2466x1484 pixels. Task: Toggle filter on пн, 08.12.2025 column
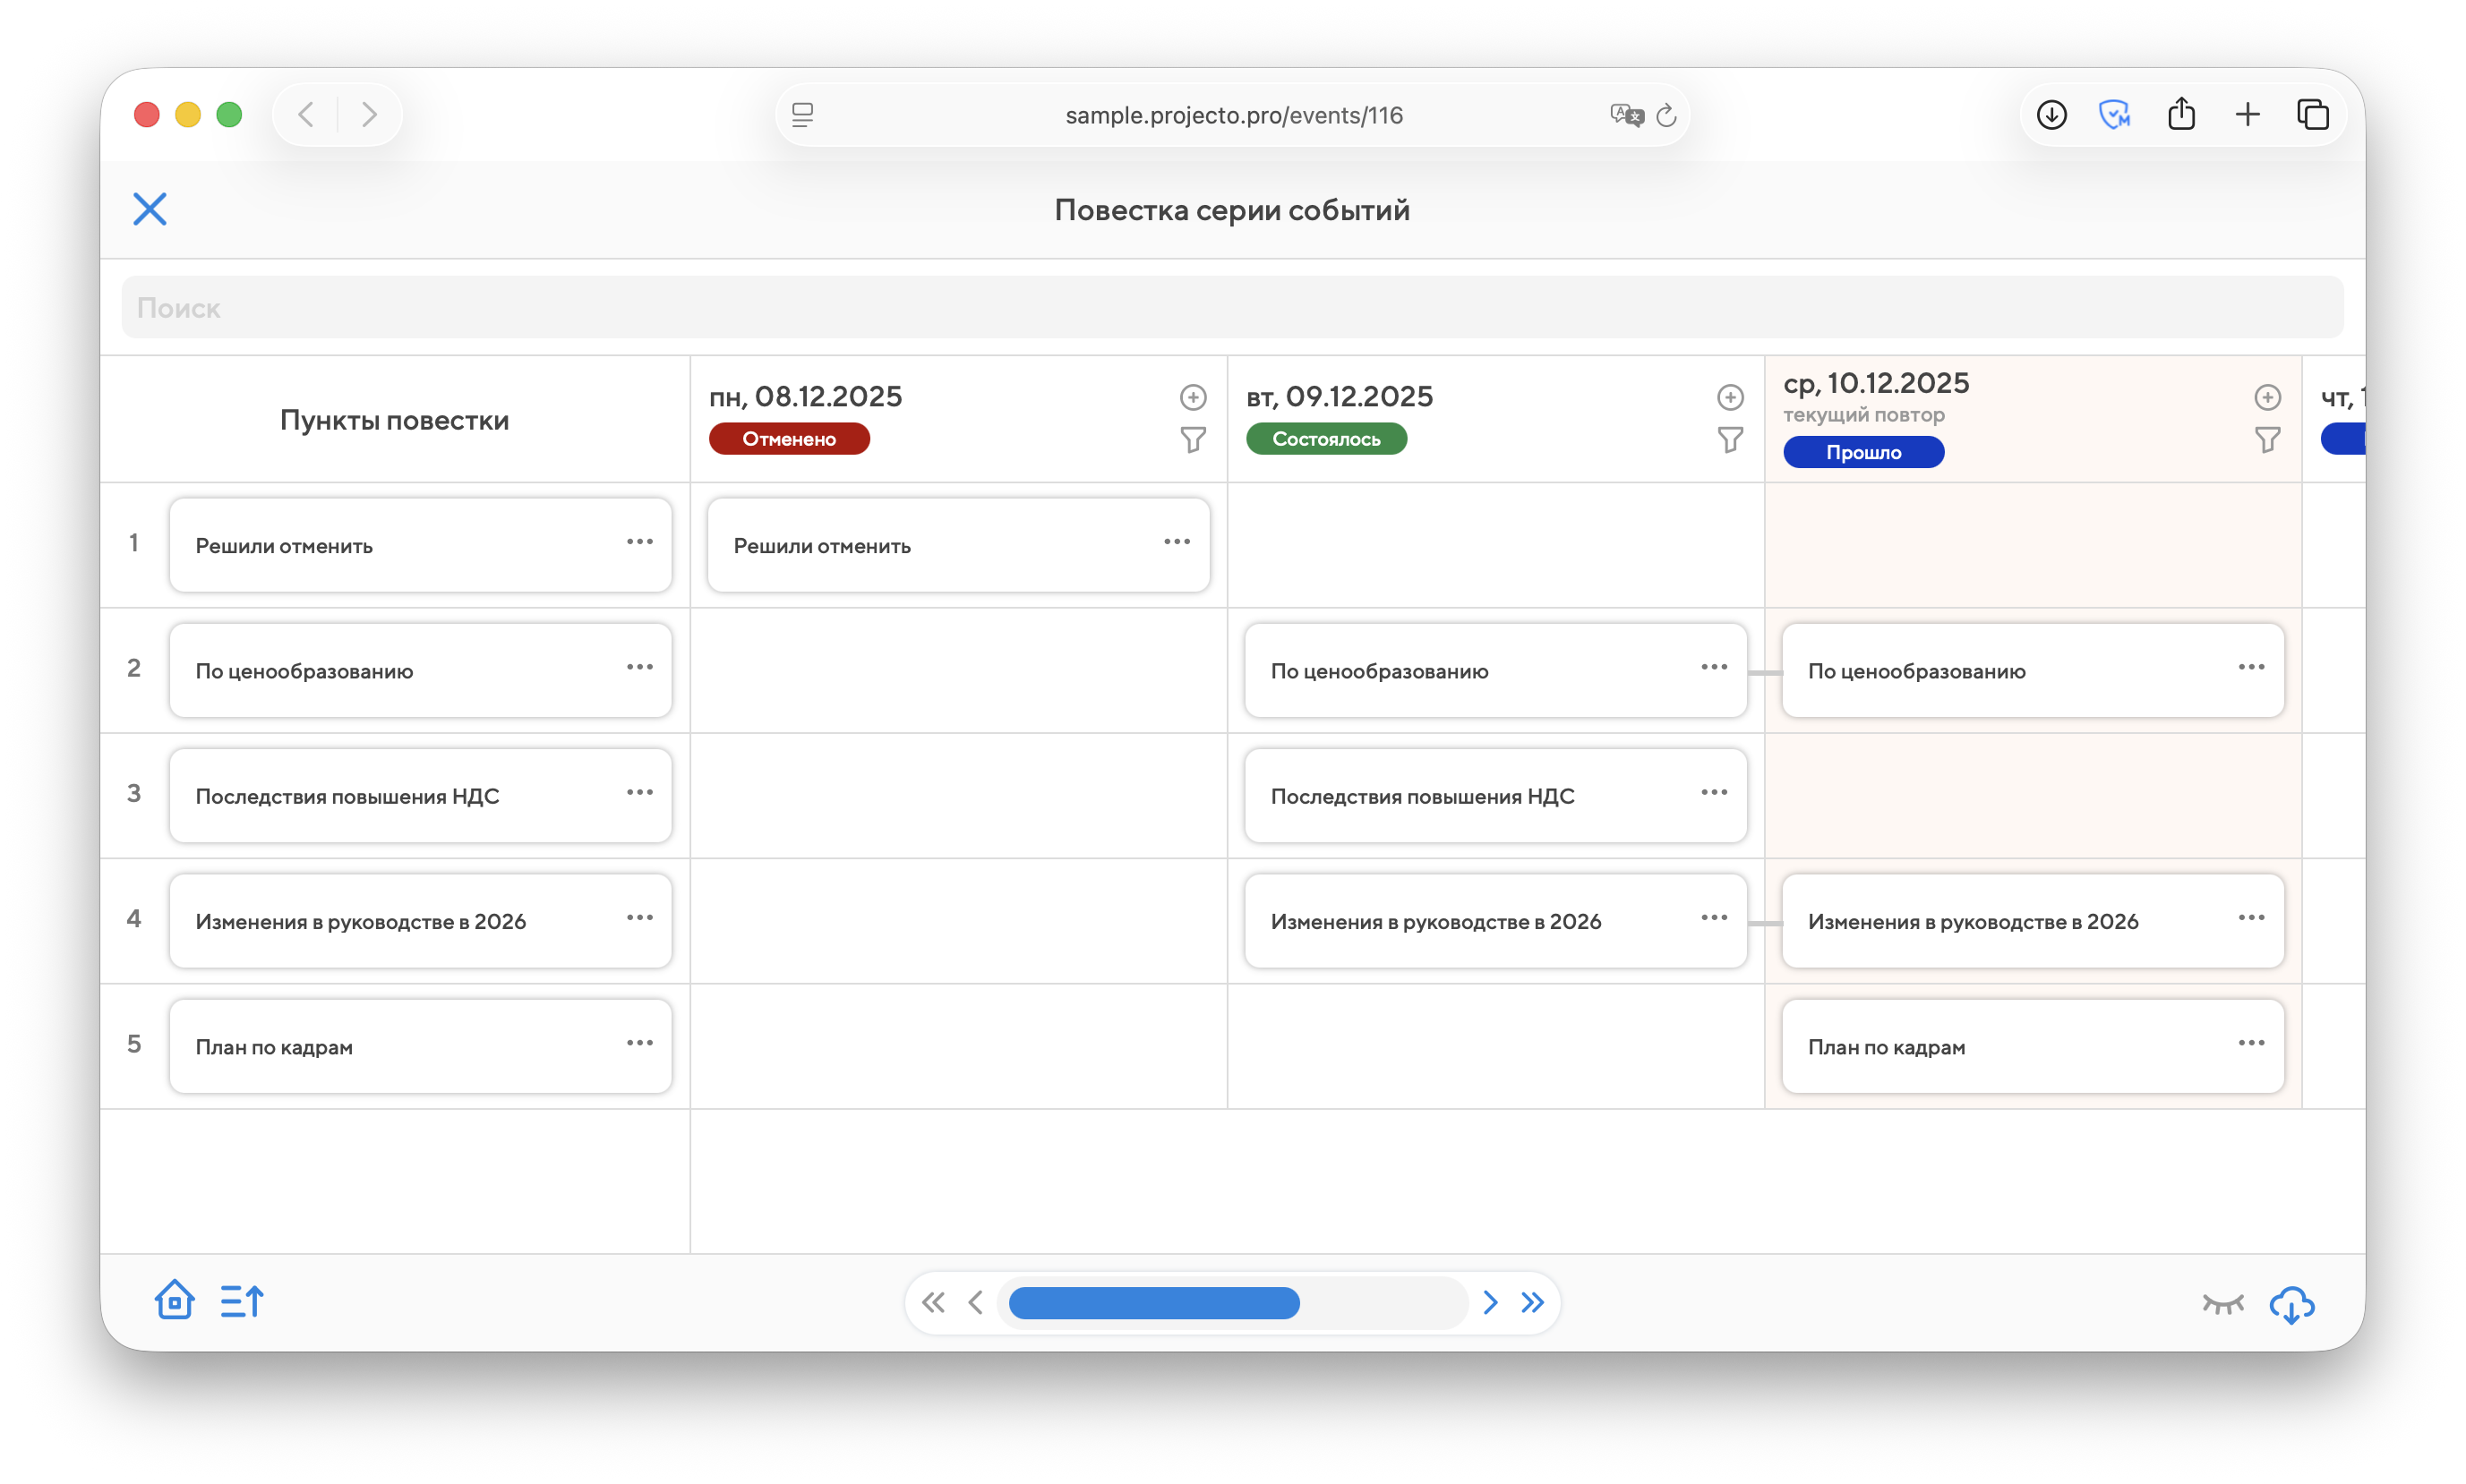click(x=1193, y=440)
